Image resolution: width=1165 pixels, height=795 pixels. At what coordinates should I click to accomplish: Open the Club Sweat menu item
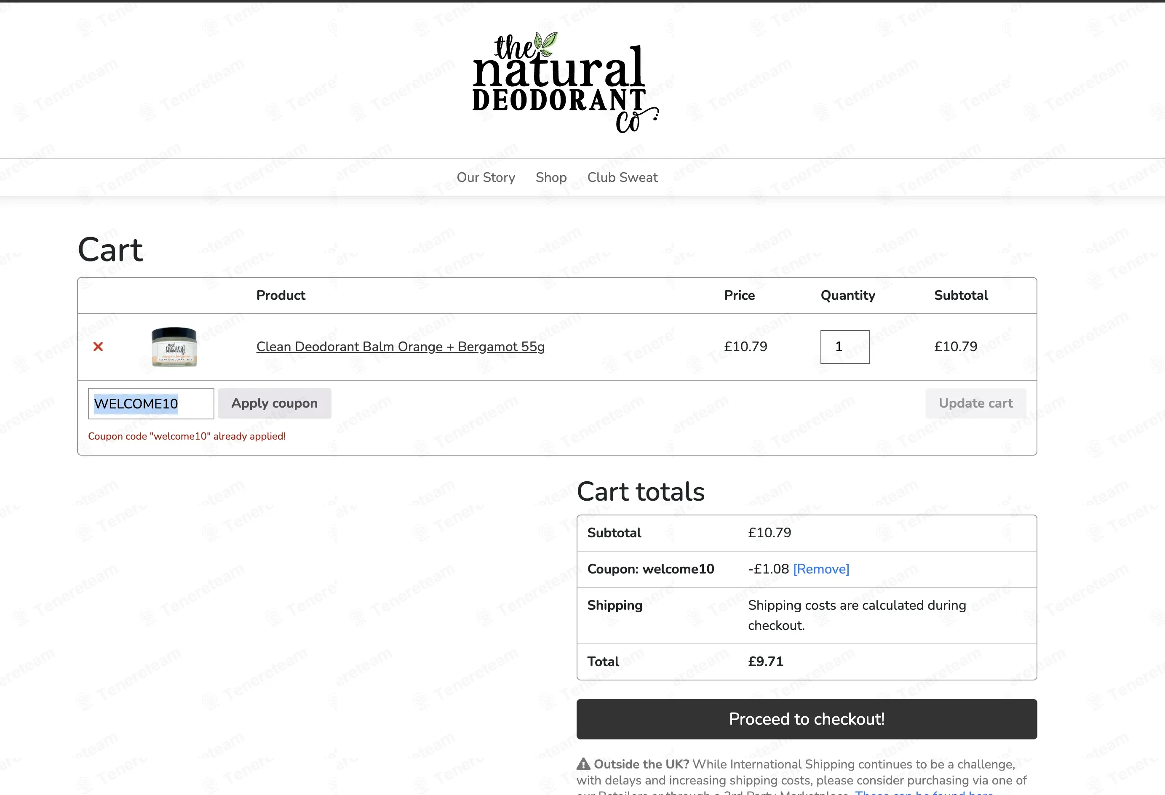pos(622,177)
